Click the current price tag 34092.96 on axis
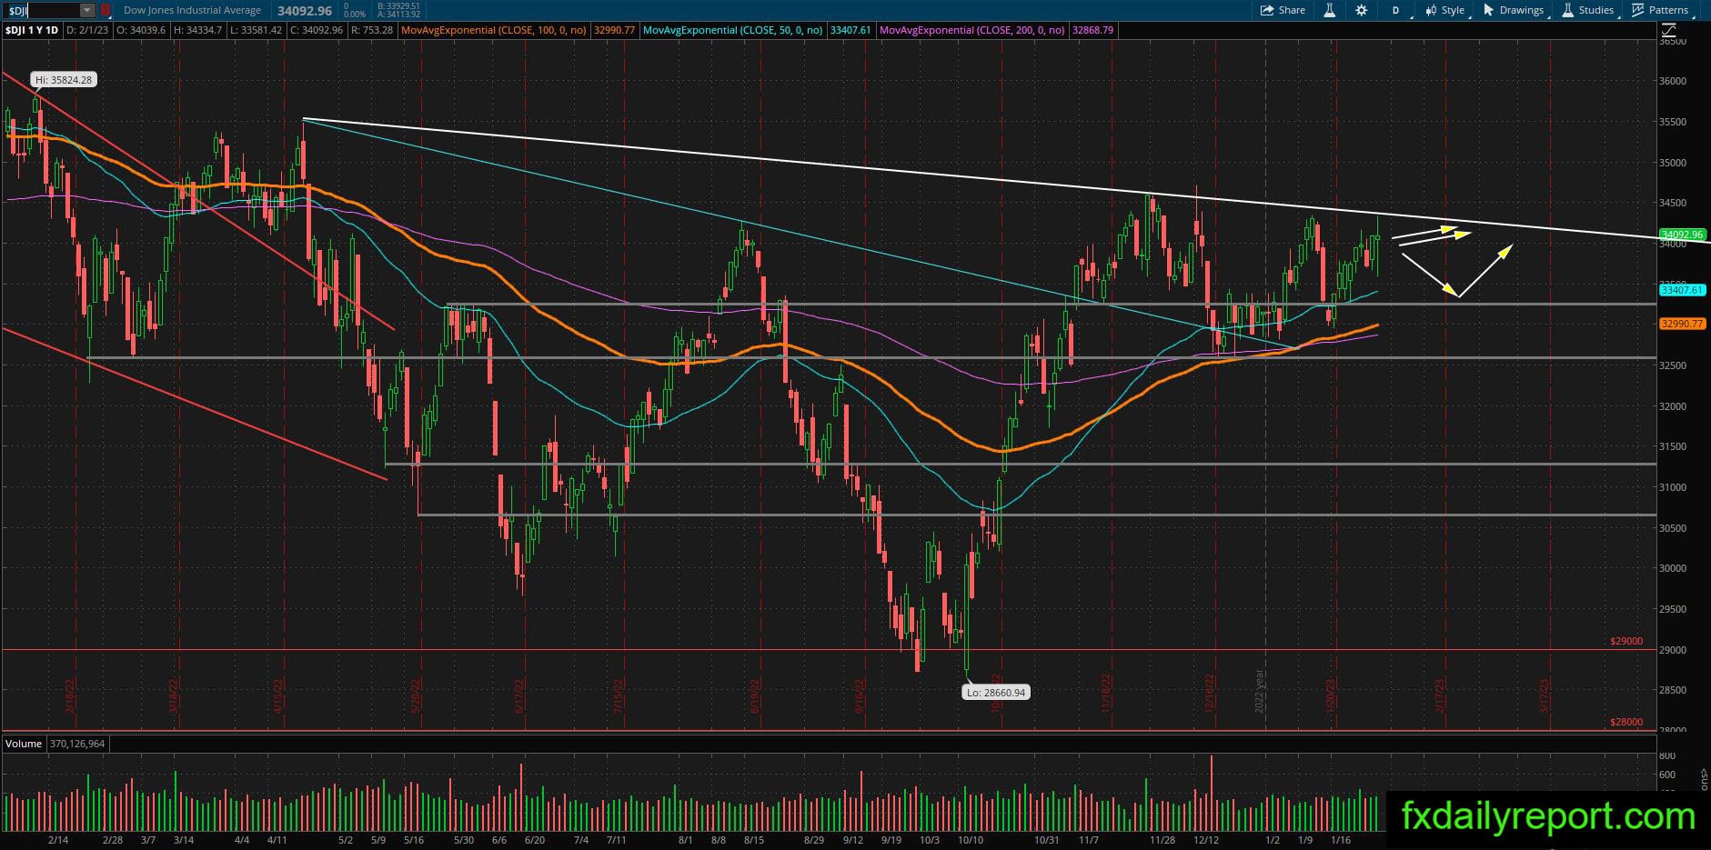Screen dimensions: 1711x850 pyautogui.click(x=1682, y=235)
